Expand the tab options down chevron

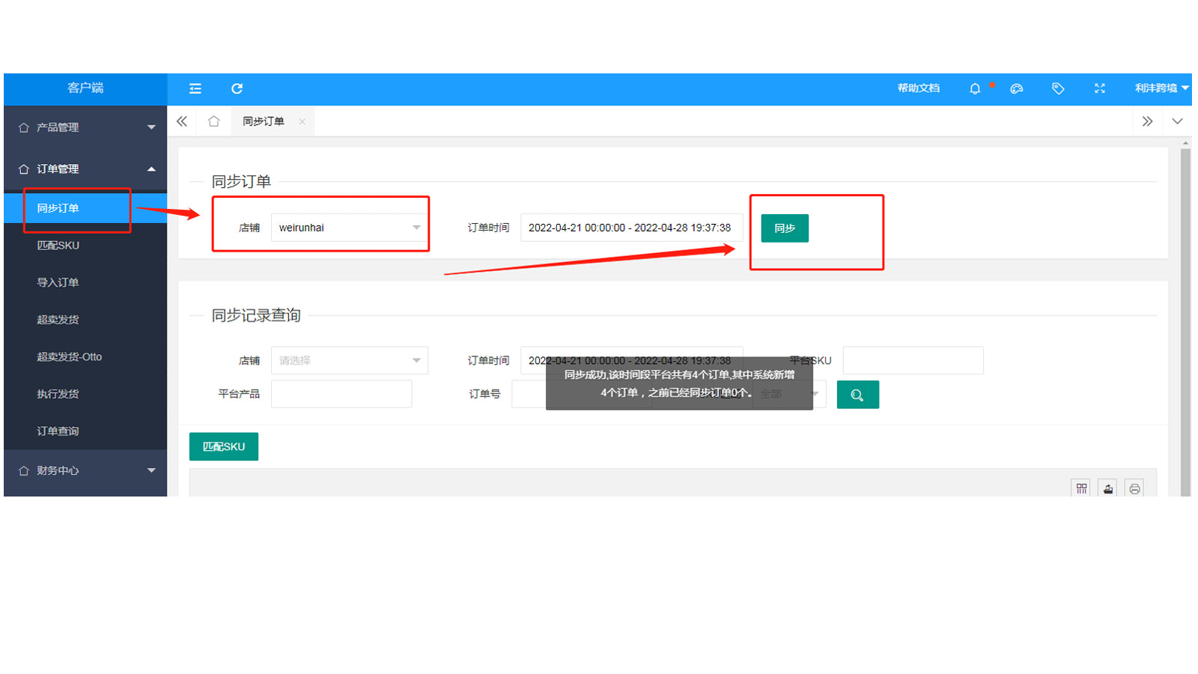tap(1177, 121)
